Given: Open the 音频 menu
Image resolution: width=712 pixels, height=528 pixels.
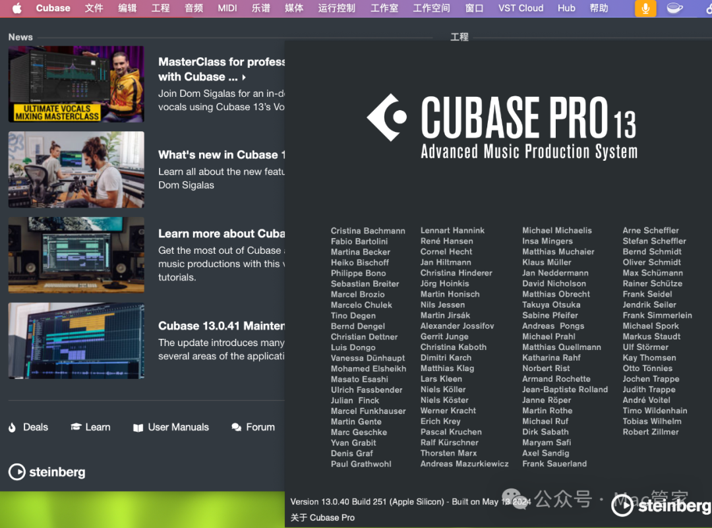Looking at the screenshot, I should click(x=194, y=8).
